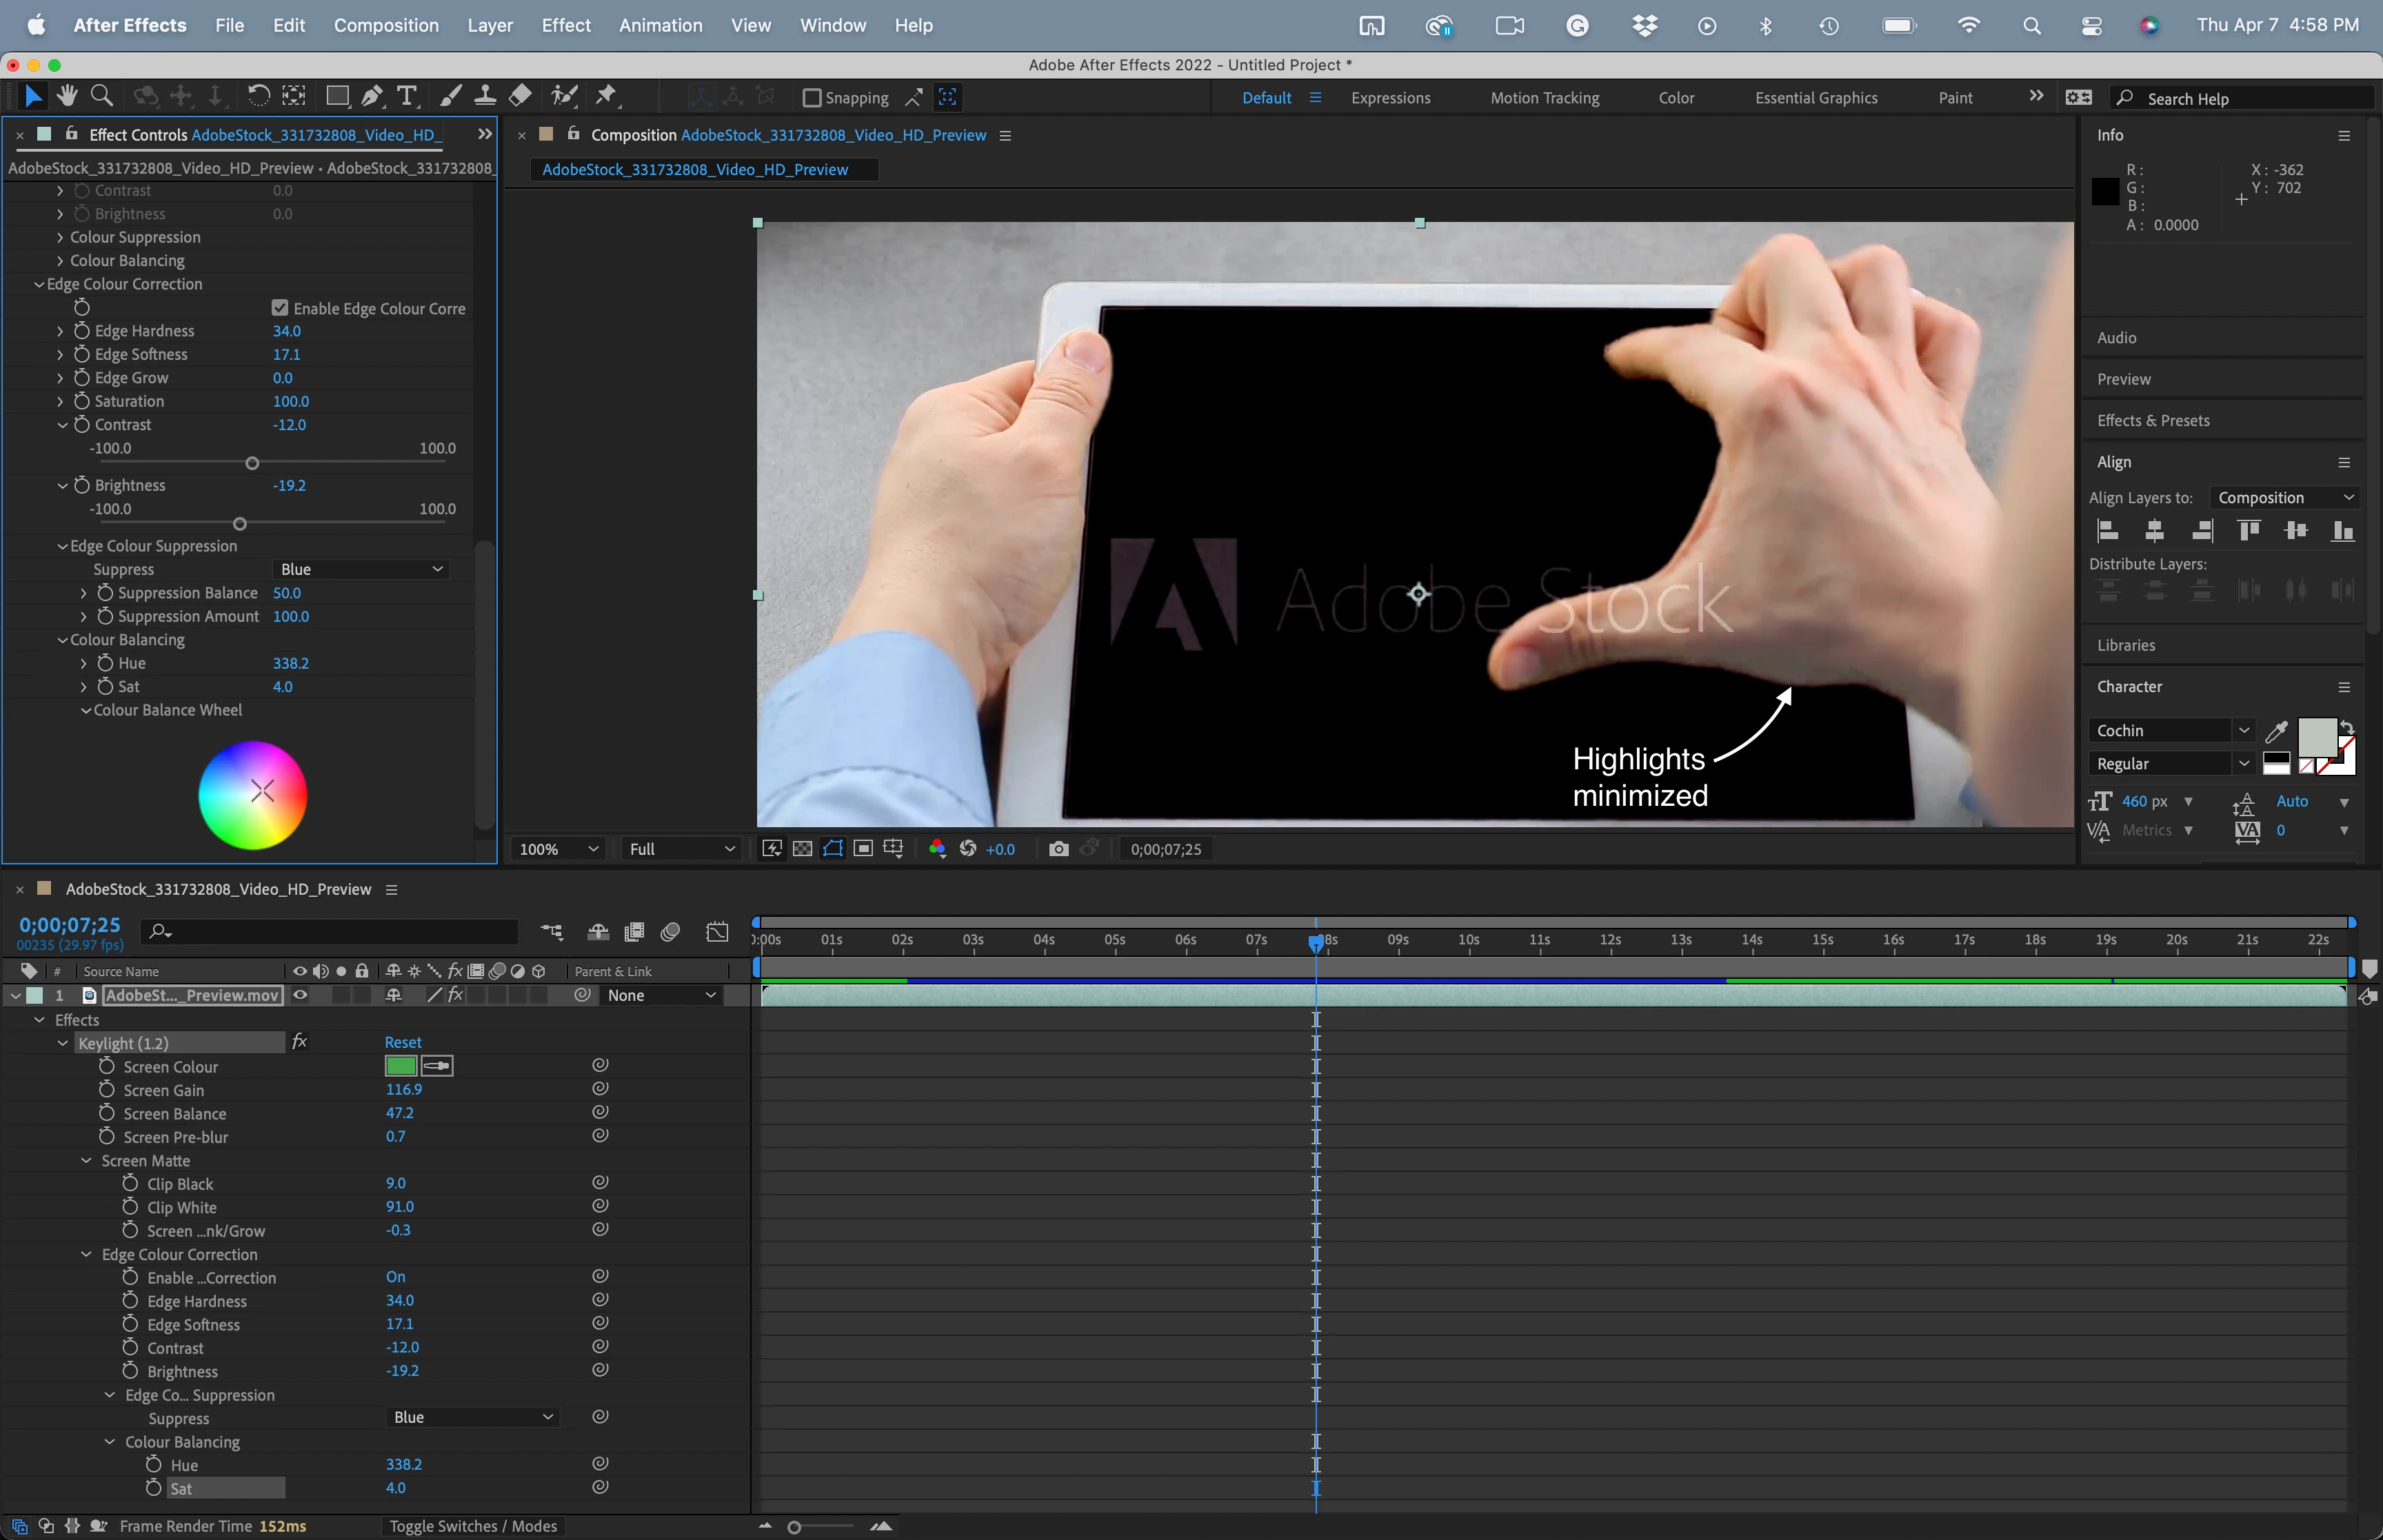Viewport: 2383px width, 1540px height.
Task: Select the Pen tool
Action: 371,96
